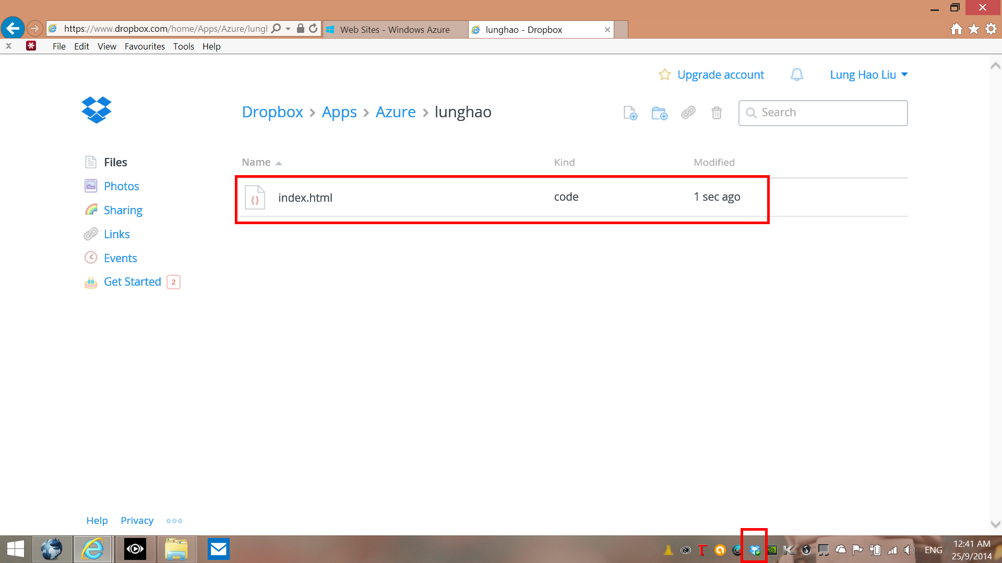The width and height of the screenshot is (1002, 563).
Task: Open Sharing in sidebar
Action: 123,210
